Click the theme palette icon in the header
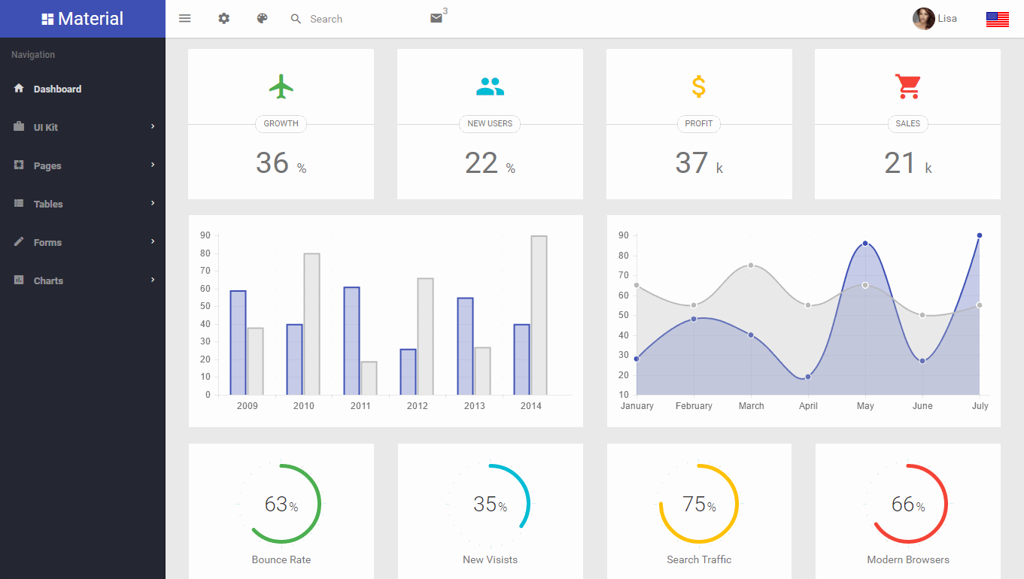 pos(262,18)
